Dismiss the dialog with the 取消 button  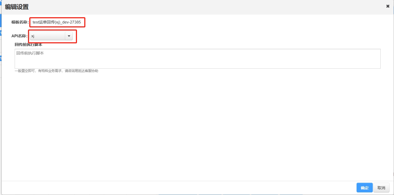[x=381, y=188]
